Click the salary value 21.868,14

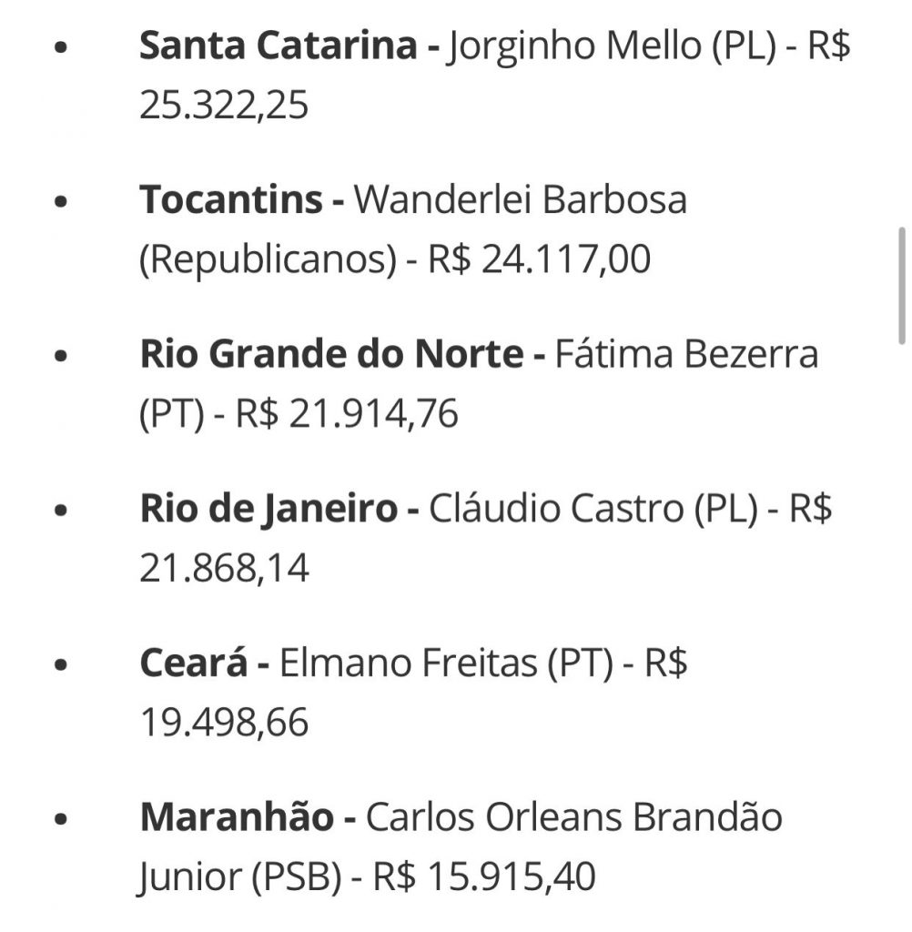[224, 569]
